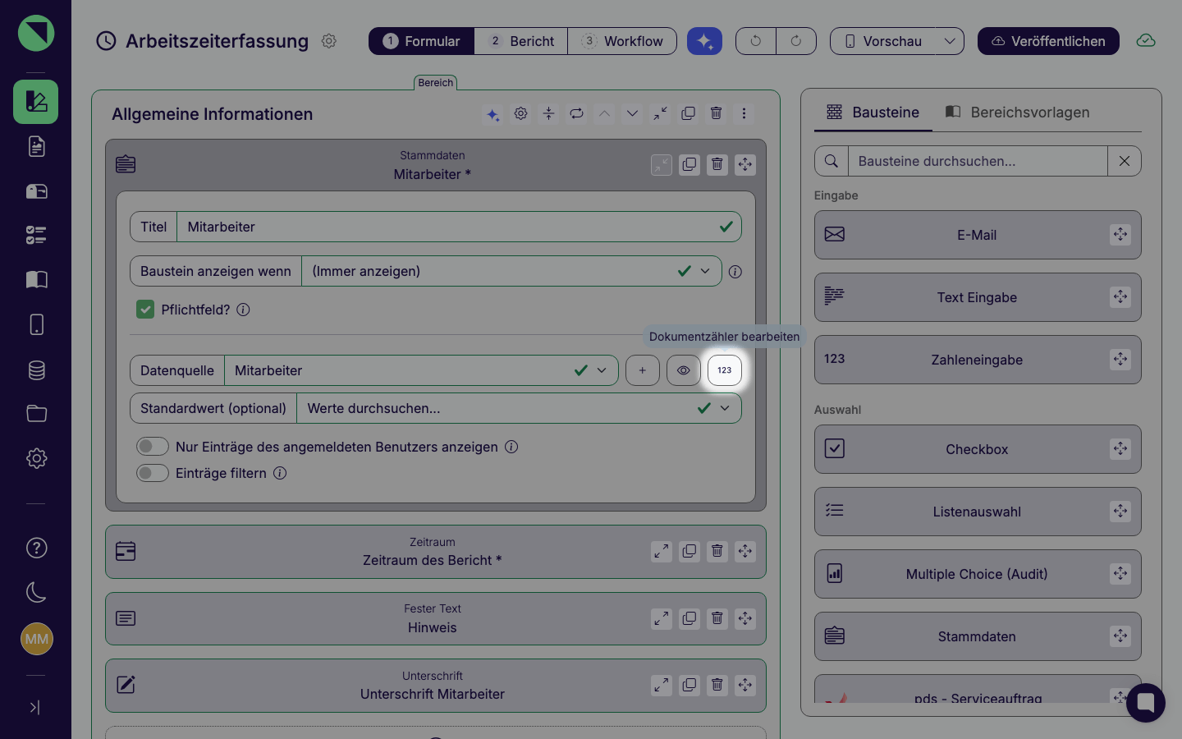The image size is (1182, 739).
Task: Open the chat bubble widget
Action: point(1146,703)
